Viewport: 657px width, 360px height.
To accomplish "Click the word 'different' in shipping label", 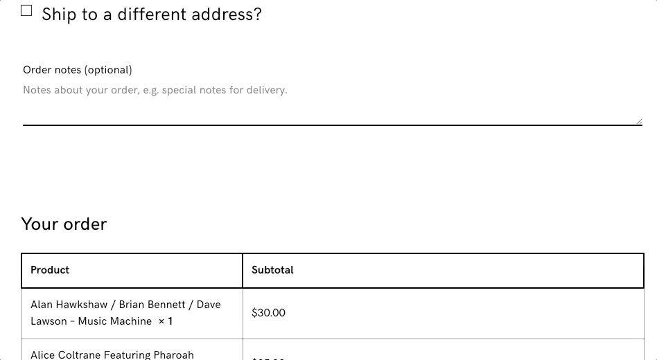I will (x=152, y=15).
